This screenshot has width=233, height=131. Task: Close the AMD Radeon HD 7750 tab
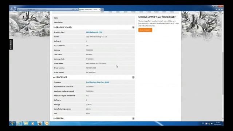99,9
